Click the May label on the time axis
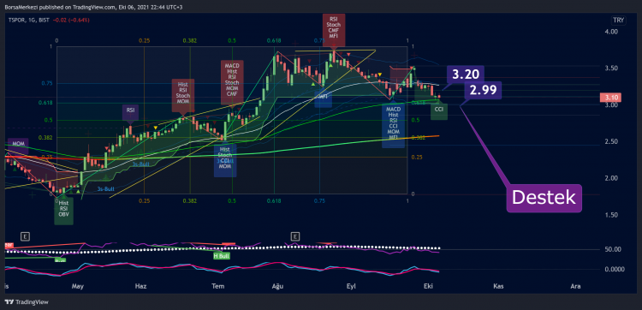642x310 pixels. pos(77,287)
